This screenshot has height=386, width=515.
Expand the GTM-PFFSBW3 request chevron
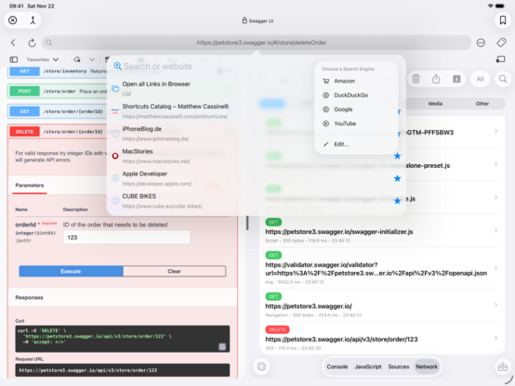495,131
